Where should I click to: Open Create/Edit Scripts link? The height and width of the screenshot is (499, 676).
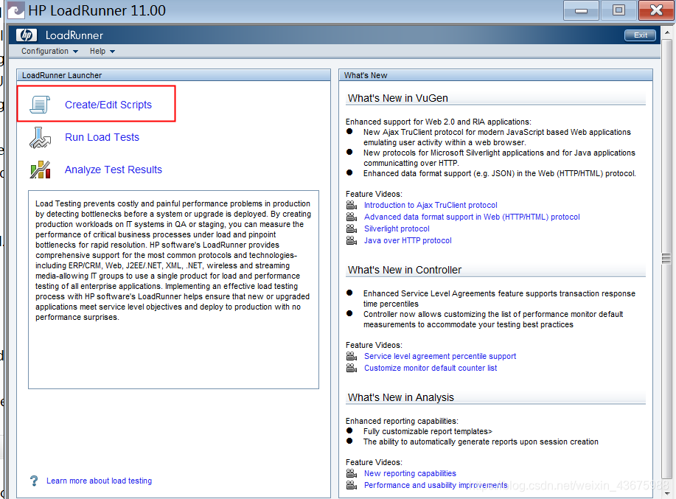click(108, 105)
